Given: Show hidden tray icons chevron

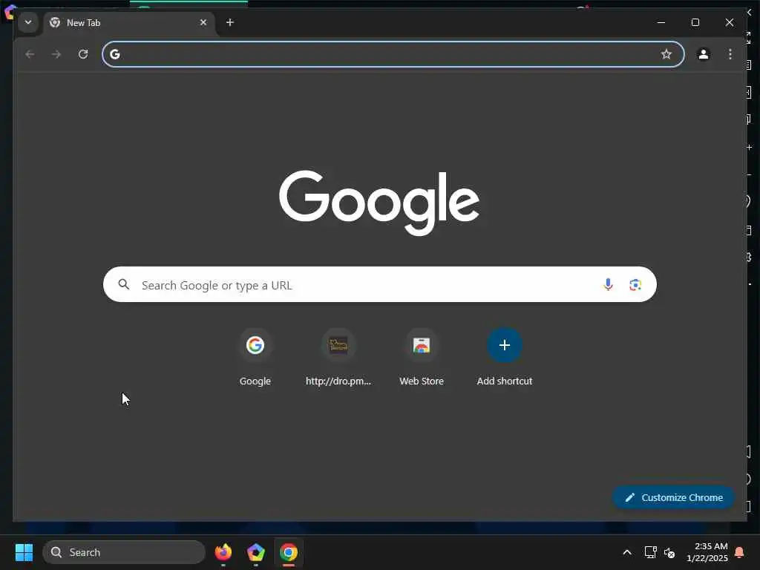Looking at the screenshot, I should [626, 552].
